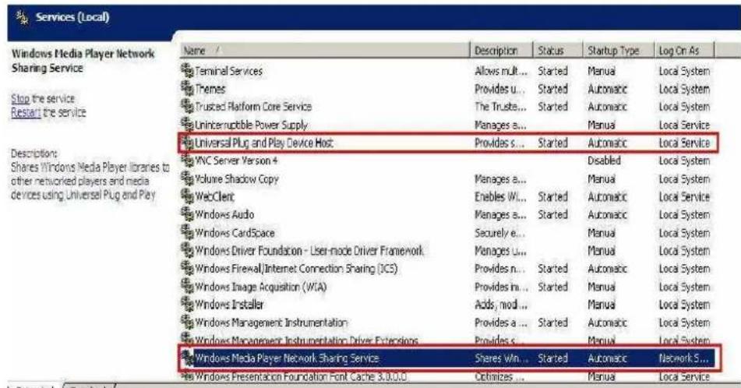
Task: Click the Windows CardSpace service icon
Action: tap(188, 232)
